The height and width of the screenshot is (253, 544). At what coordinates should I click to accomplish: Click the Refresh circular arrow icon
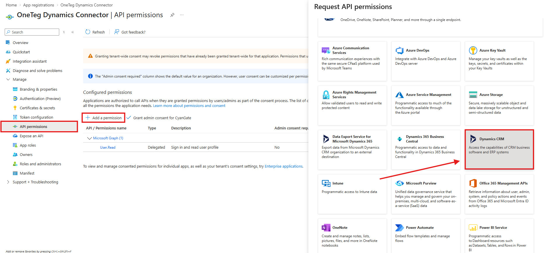pos(88,32)
